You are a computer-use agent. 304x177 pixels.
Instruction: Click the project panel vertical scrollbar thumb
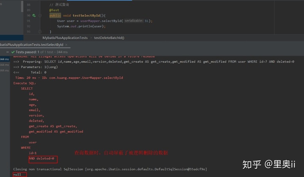coord(22,6)
